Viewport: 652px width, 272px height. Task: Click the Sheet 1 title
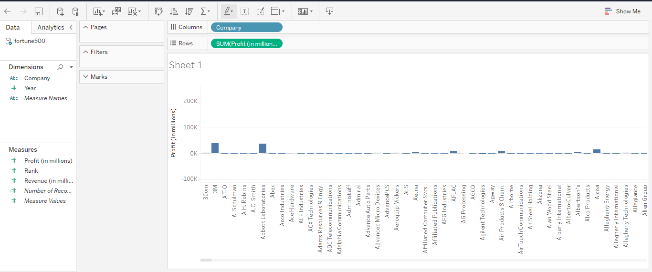tap(186, 65)
